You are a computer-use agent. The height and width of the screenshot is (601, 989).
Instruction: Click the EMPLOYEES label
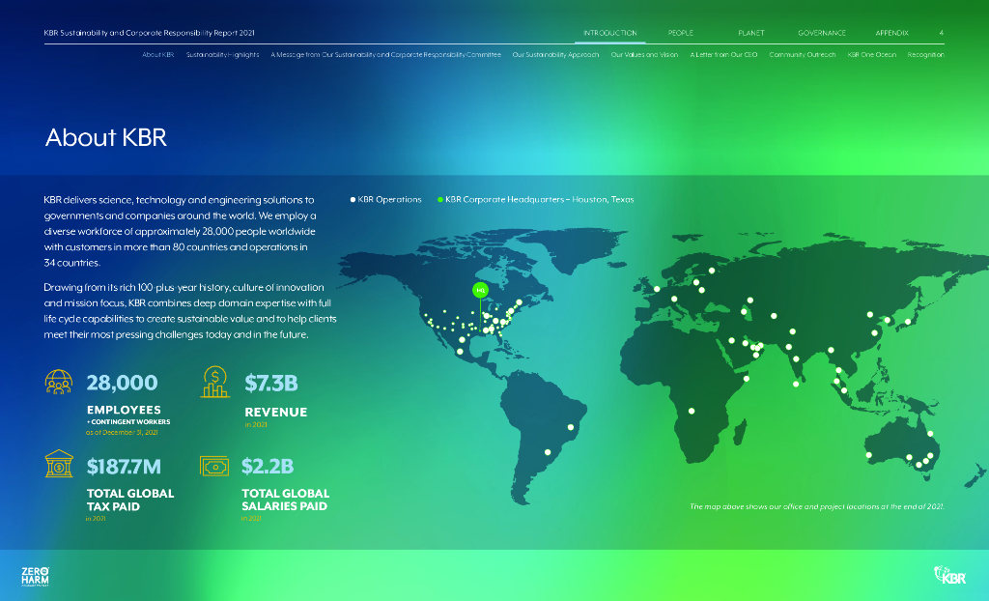pyautogui.click(x=124, y=410)
